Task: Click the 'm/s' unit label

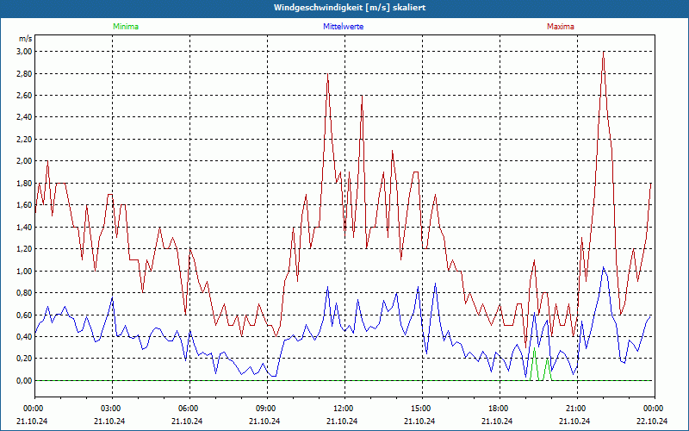Action: click(x=26, y=39)
